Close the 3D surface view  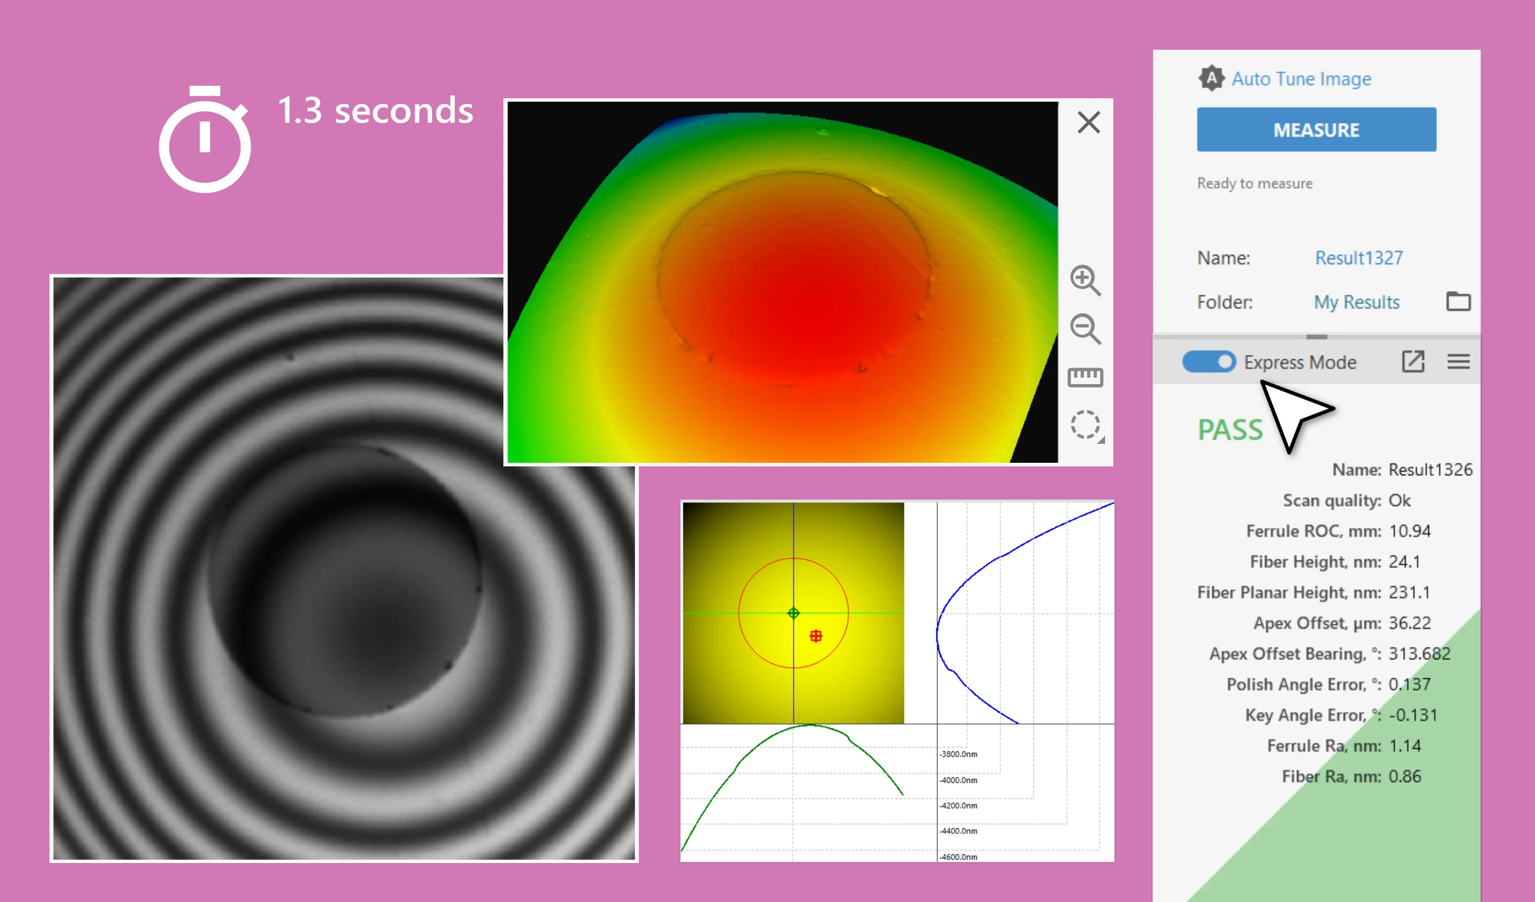coord(1088,123)
